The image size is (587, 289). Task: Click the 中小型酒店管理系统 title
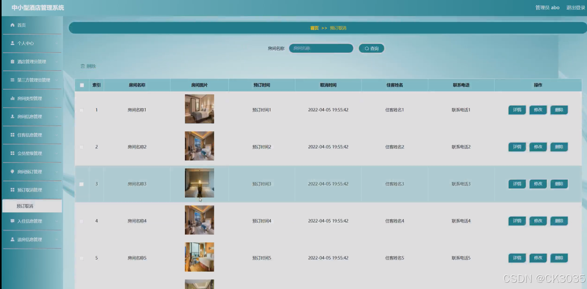[x=38, y=7]
